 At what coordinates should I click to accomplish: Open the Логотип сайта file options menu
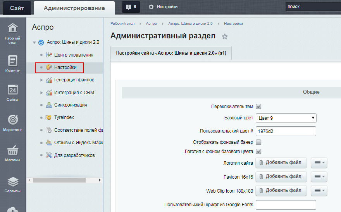point(319,163)
